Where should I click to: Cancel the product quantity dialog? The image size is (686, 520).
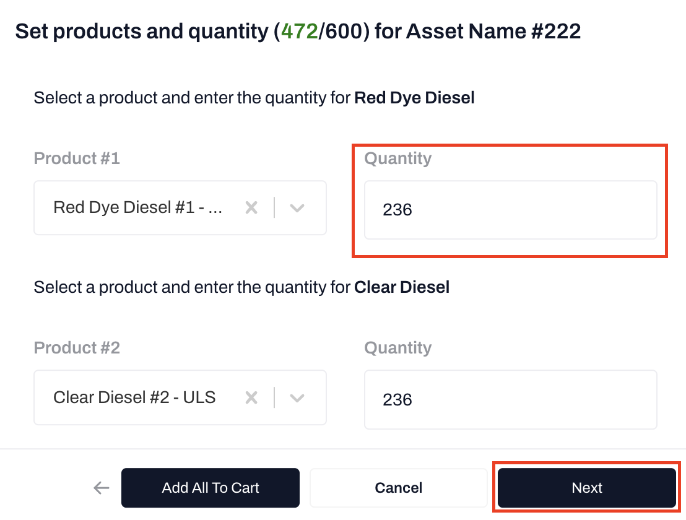[x=399, y=488]
